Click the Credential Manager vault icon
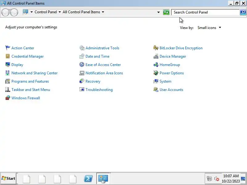Viewport: 247px width, 185px height. (7, 56)
